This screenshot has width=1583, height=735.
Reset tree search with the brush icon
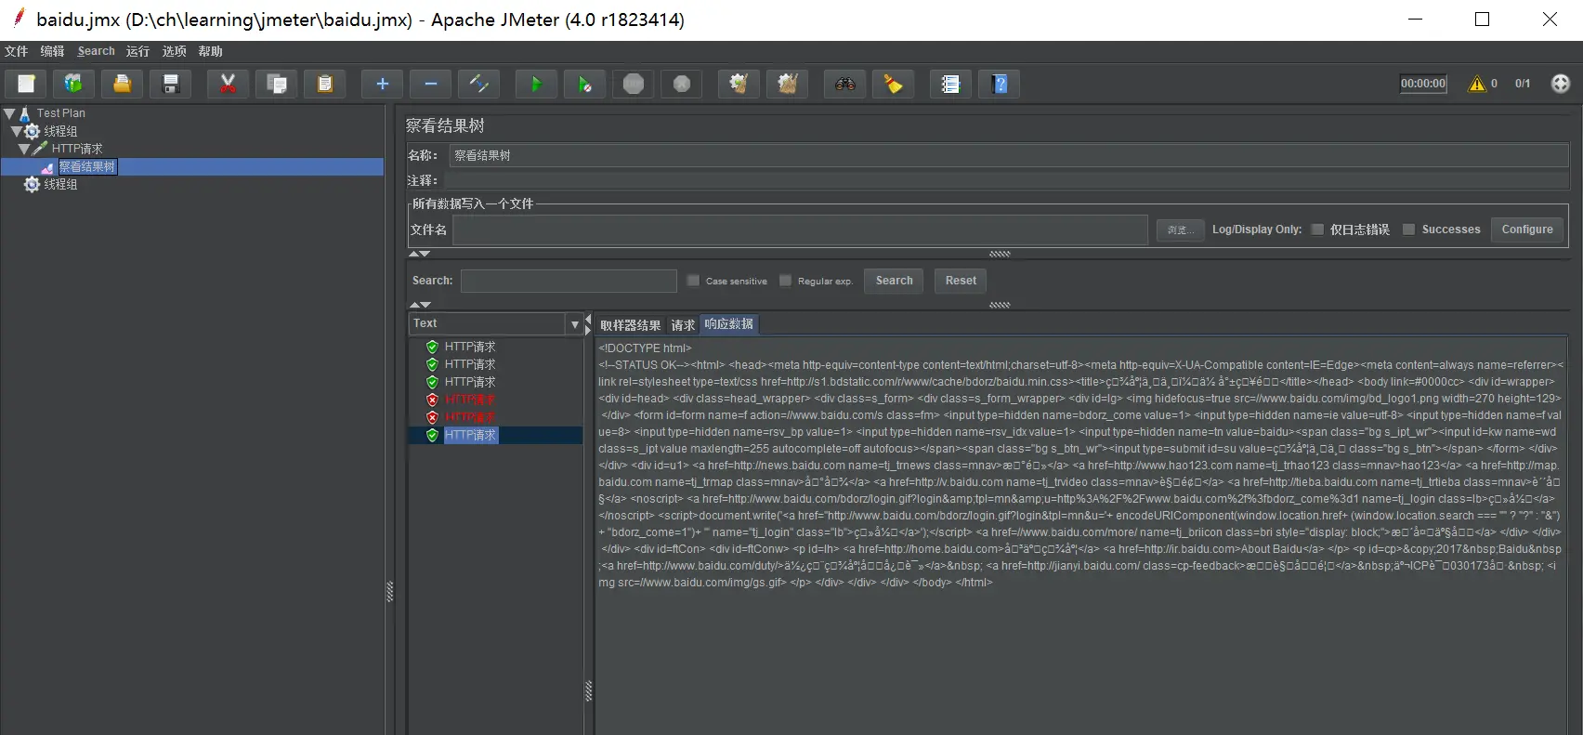[893, 84]
